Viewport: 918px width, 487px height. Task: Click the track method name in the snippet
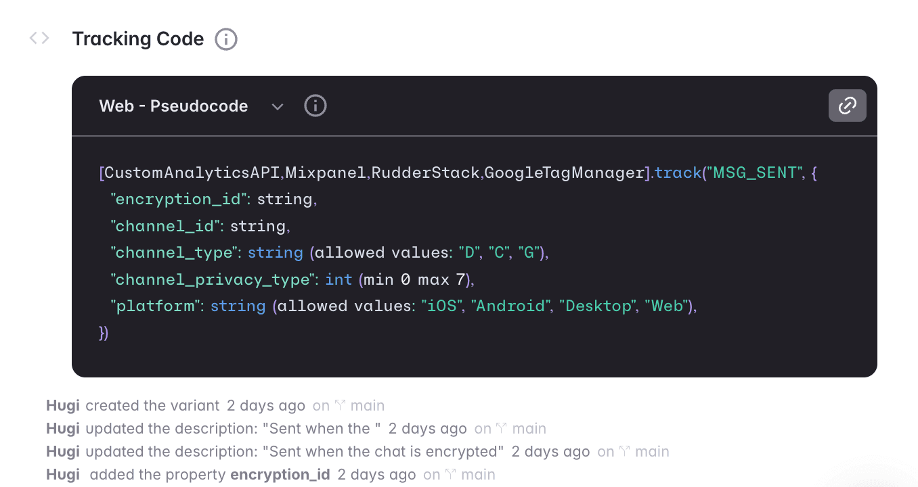point(678,172)
